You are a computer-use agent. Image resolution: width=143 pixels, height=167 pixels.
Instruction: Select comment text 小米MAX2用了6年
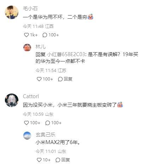[58, 142]
